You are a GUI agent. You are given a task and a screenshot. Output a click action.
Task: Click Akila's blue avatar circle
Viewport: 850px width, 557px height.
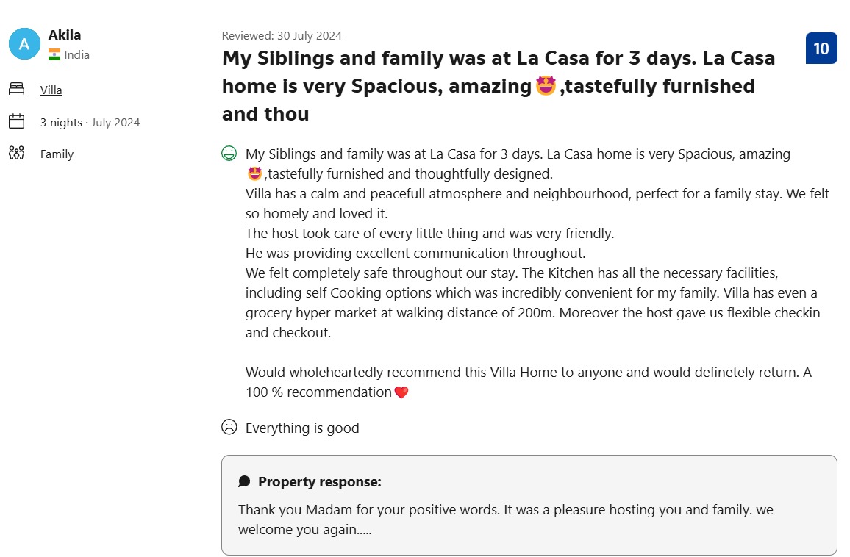pos(24,44)
